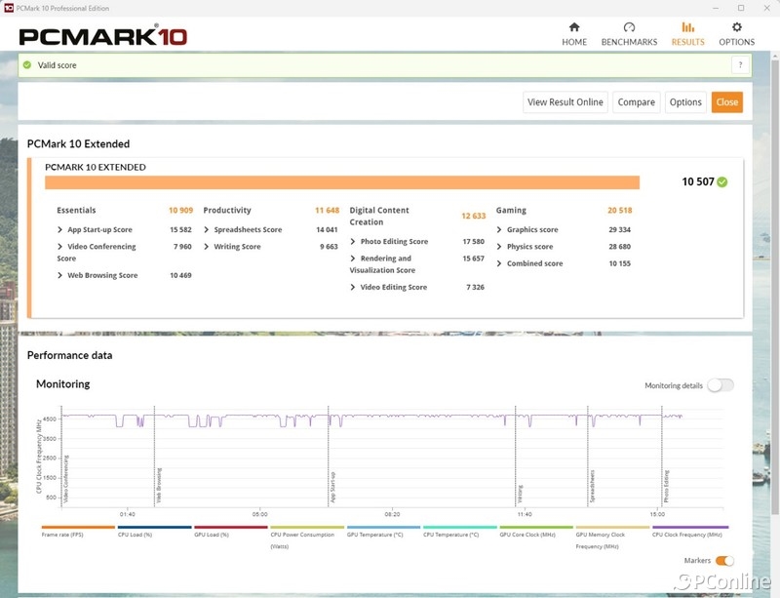Click the valid score green checkmark icon
The width and height of the screenshot is (780, 598).
click(x=27, y=65)
